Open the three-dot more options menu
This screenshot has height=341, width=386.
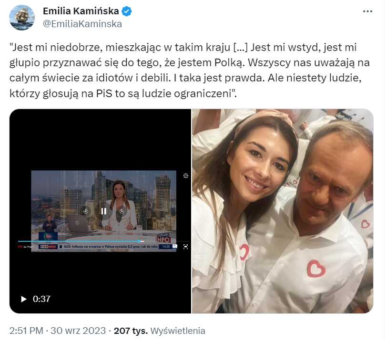367,11
